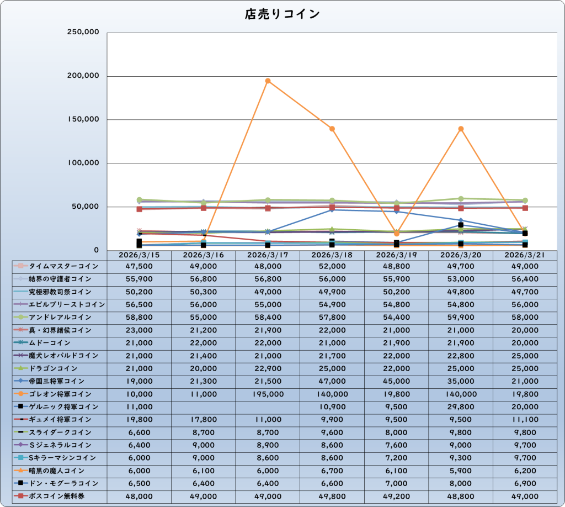Click the 帝国三将軍コイン blue diamond legend icon
Viewport: 565px width, 507px height.
pyautogui.click(x=20, y=381)
